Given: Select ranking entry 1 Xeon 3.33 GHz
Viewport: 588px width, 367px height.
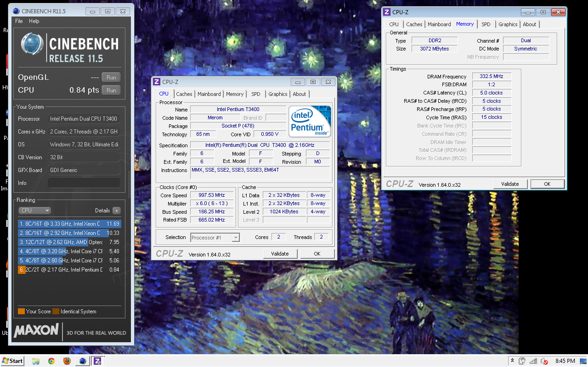Looking at the screenshot, I should 69,224.
